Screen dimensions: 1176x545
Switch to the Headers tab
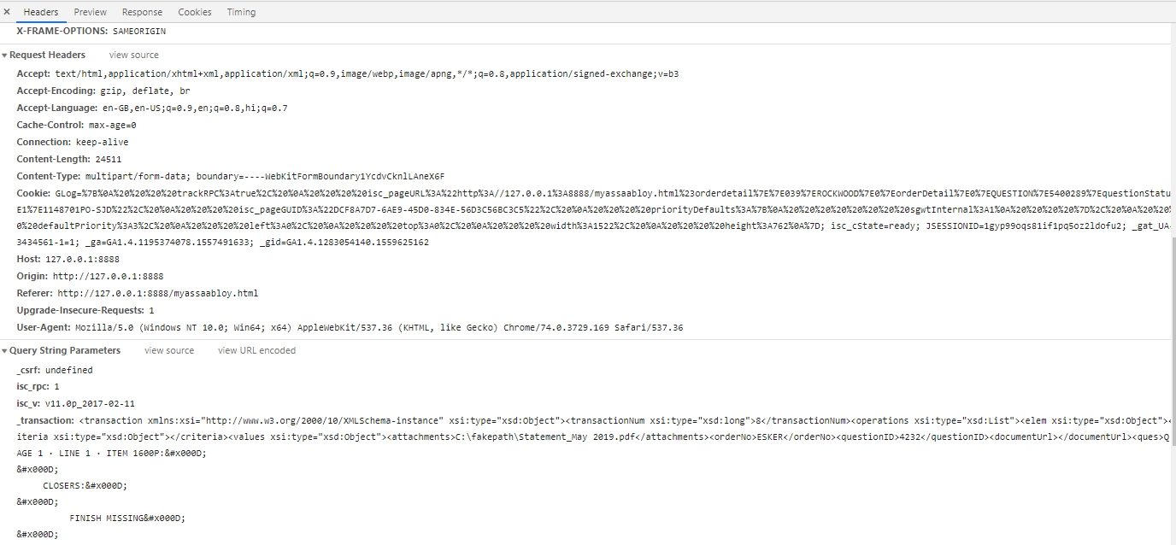[x=41, y=12]
